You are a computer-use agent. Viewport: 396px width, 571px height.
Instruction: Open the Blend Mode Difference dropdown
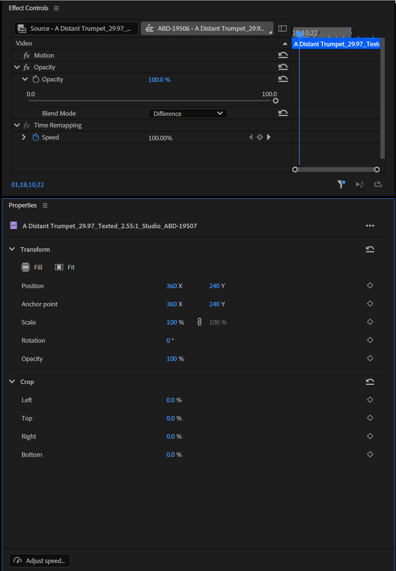188,114
